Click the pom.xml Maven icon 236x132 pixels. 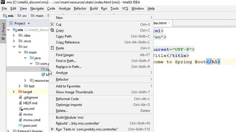point(20,125)
